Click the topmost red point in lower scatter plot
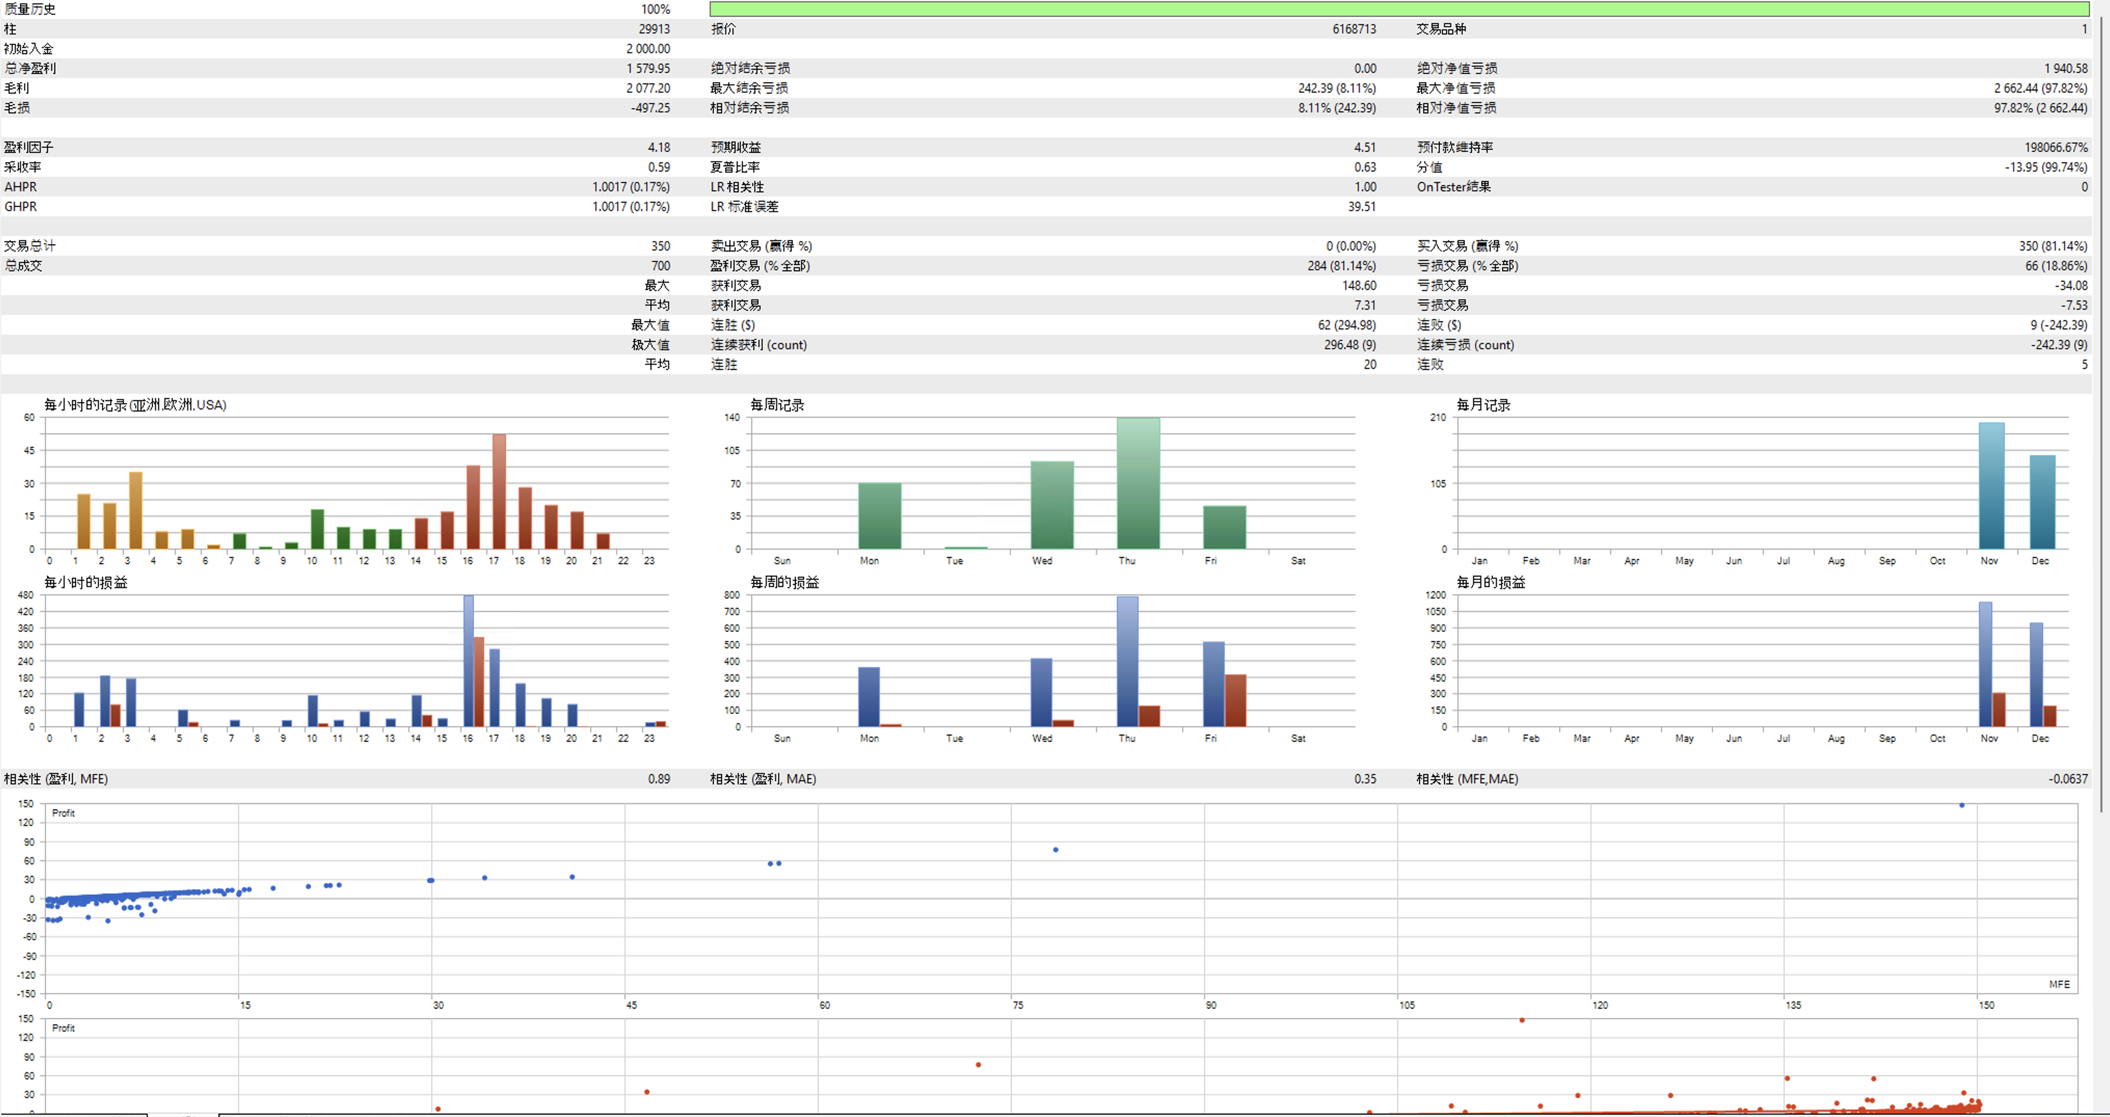 (x=1522, y=1020)
